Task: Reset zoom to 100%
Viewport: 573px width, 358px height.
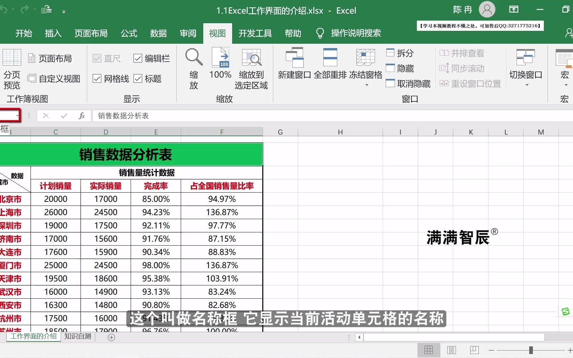Action: 221,63
